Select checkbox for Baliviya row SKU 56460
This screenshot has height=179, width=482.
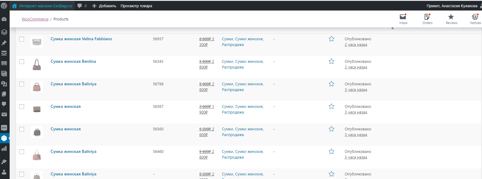(x=22, y=152)
